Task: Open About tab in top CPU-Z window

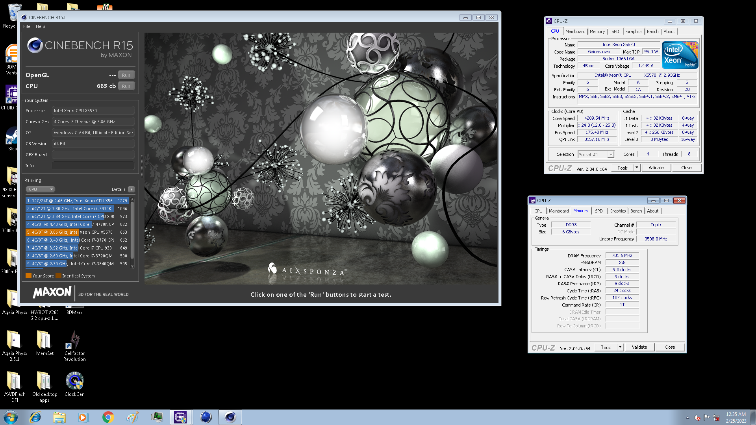Action: (x=669, y=31)
